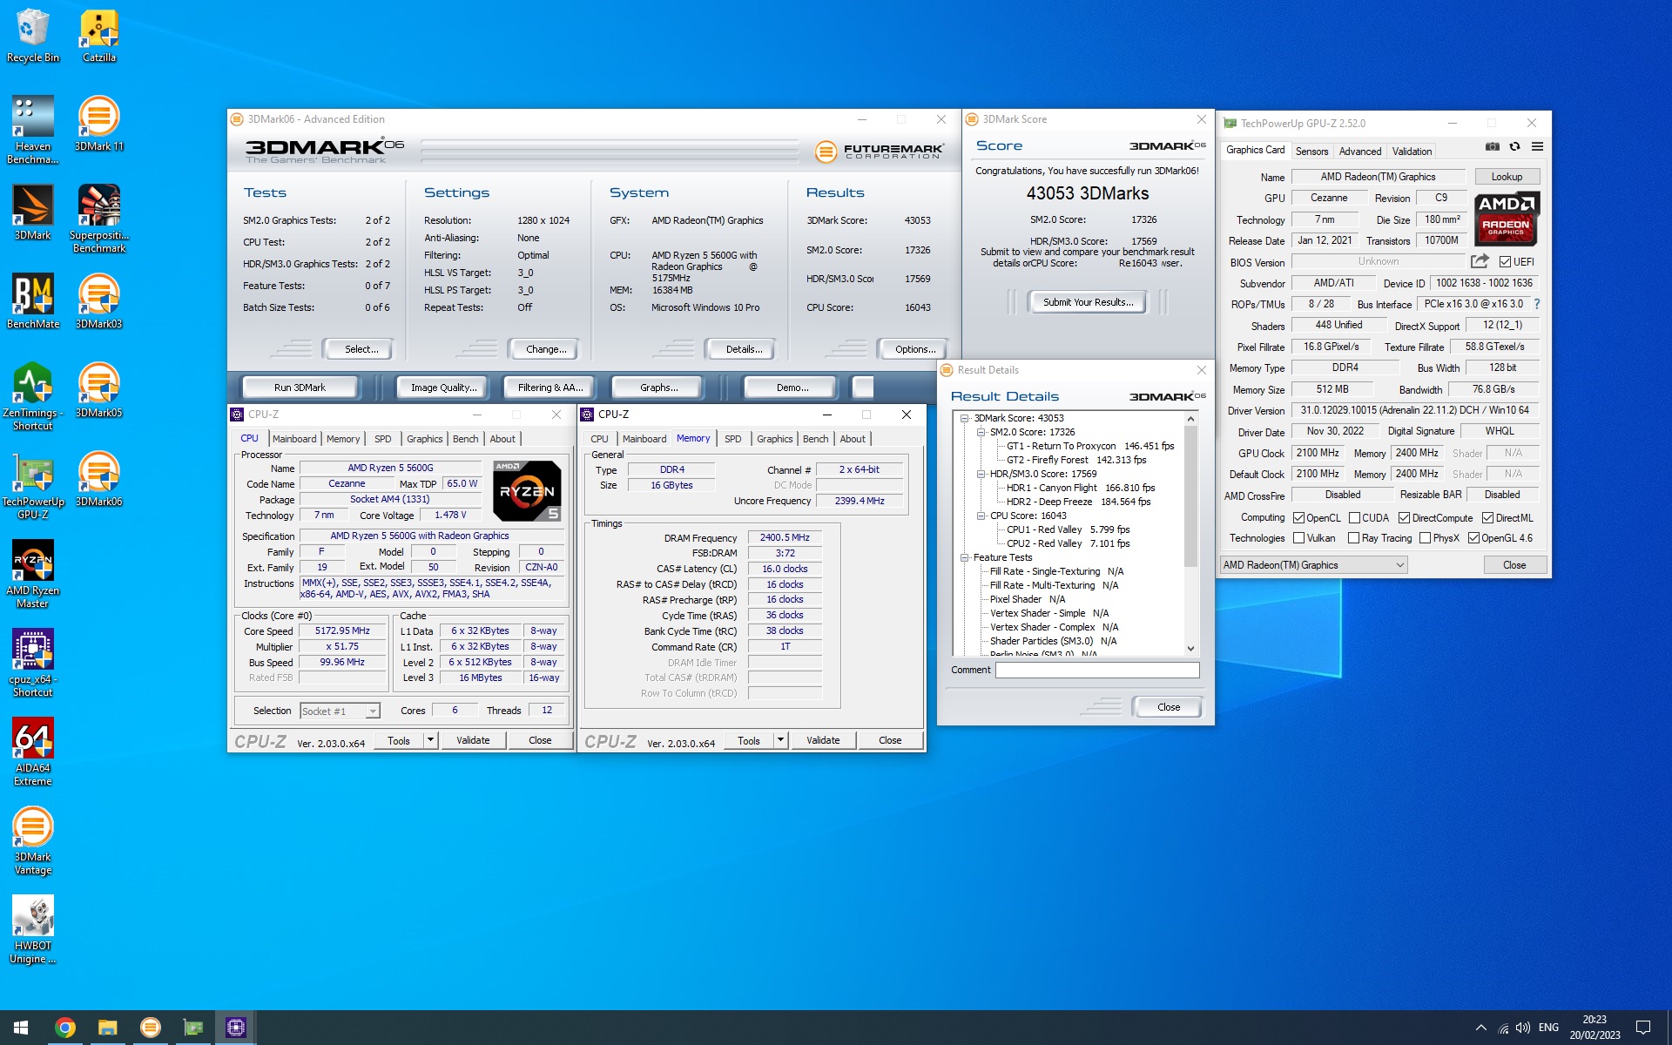This screenshot has height=1045, width=1672.
Task: Open the Catzilla desktop icon
Action: pyautogui.click(x=99, y=35)
